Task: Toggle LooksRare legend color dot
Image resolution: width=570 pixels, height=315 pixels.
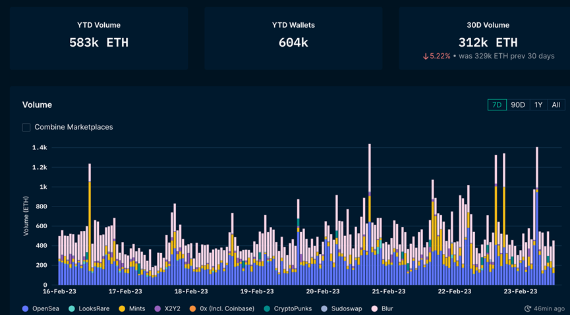Action: (72, 309)
